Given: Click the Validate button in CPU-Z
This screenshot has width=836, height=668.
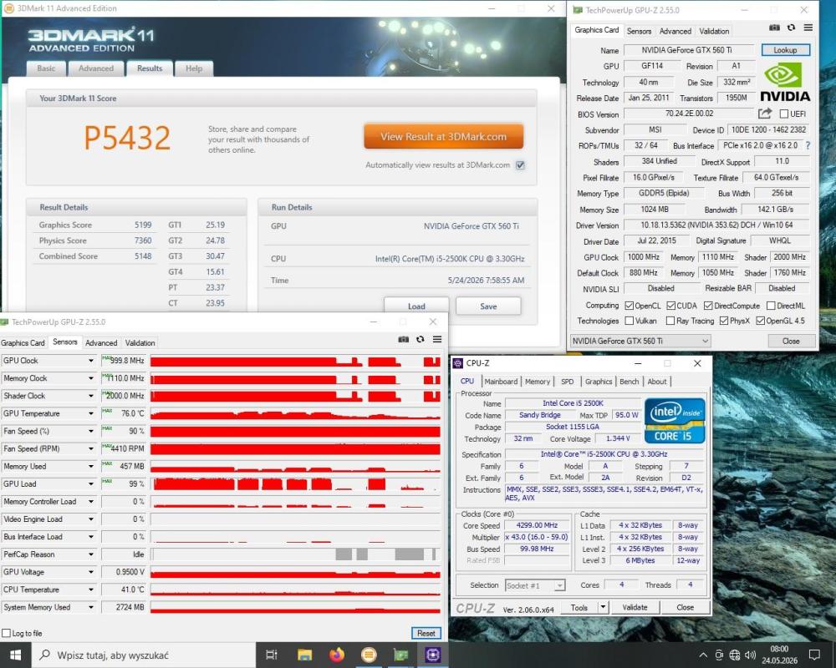Looking at the screenshot, I should pos(635,607).
